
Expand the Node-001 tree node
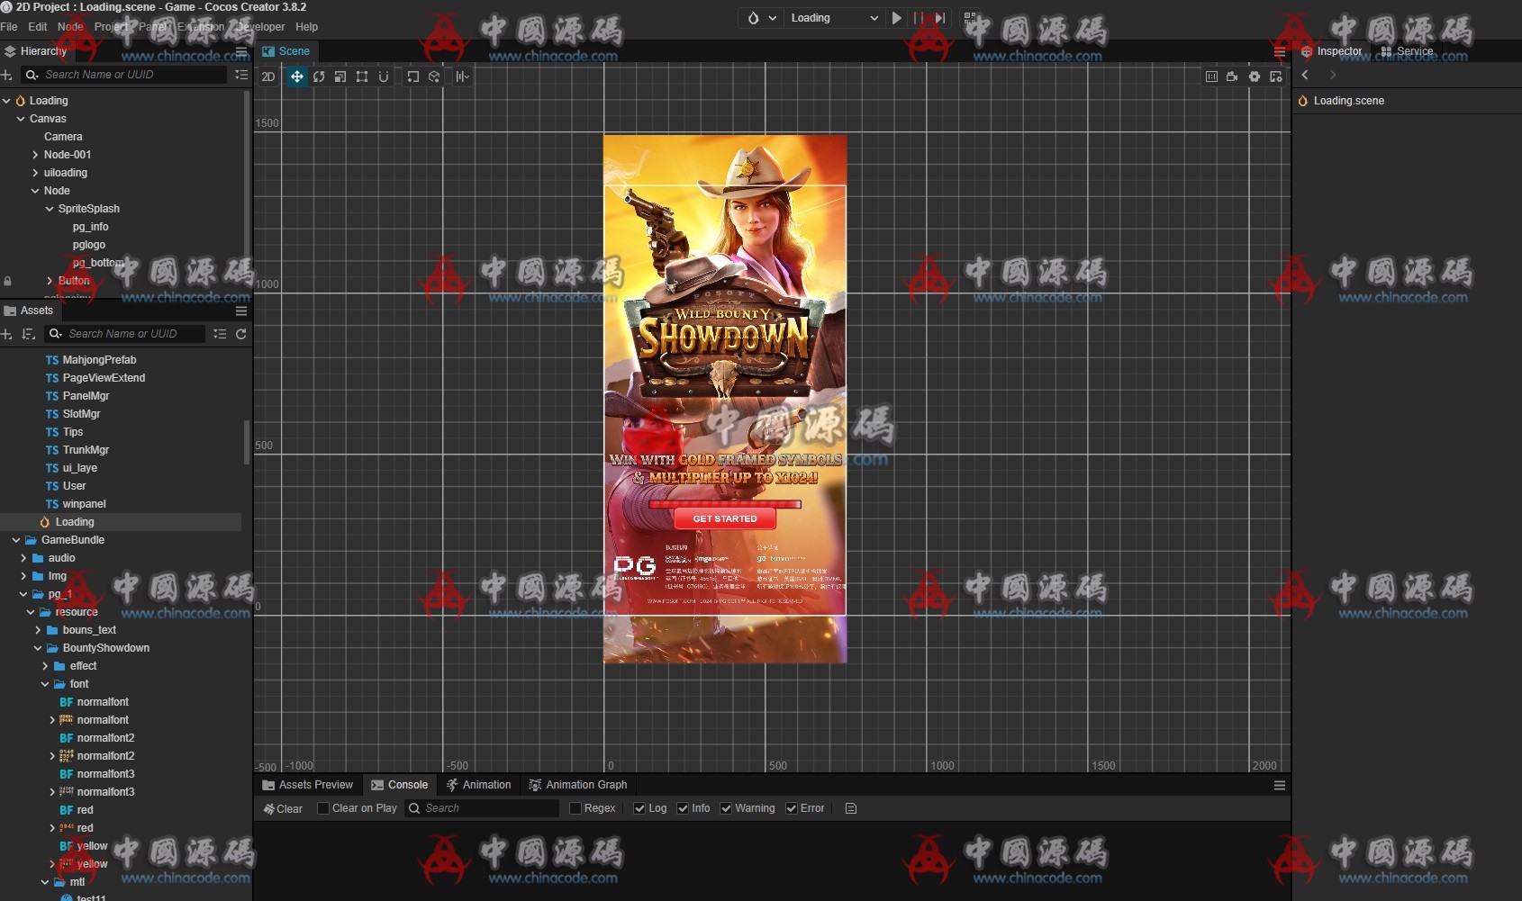35,155
